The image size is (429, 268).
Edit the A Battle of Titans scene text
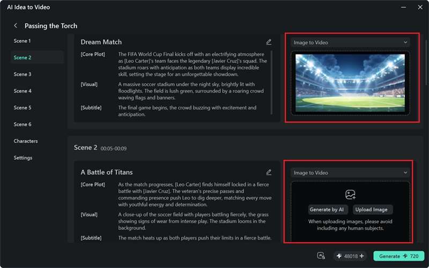269,172
